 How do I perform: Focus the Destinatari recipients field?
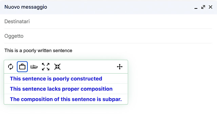(x=108, y=22)
